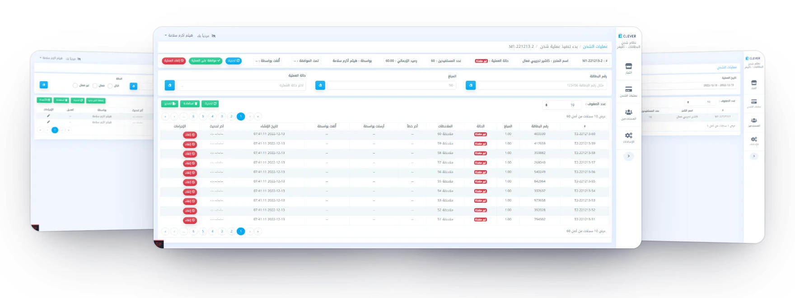Open the هيثم أكرم سلامة user dropdown in main window
795x298 pixels.
(x=179, y=35)
